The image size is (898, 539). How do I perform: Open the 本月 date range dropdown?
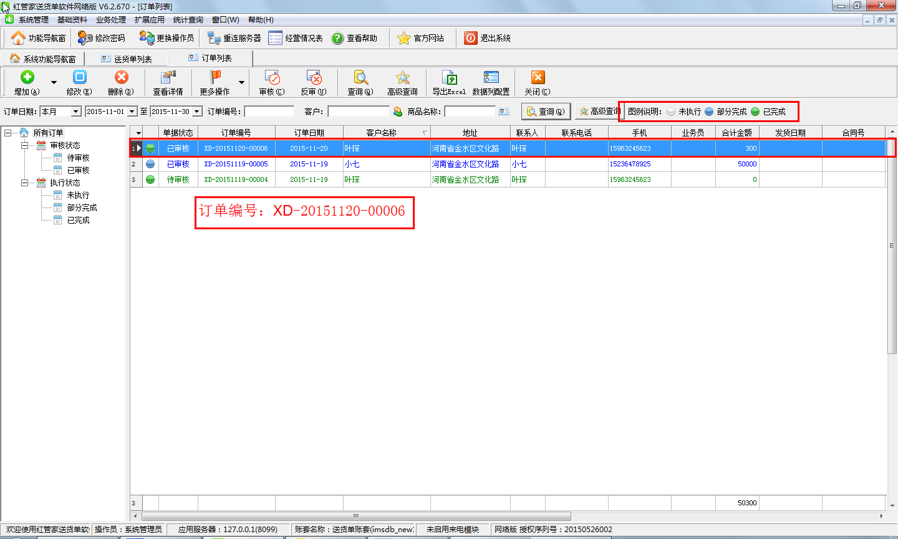click(76, 112)
